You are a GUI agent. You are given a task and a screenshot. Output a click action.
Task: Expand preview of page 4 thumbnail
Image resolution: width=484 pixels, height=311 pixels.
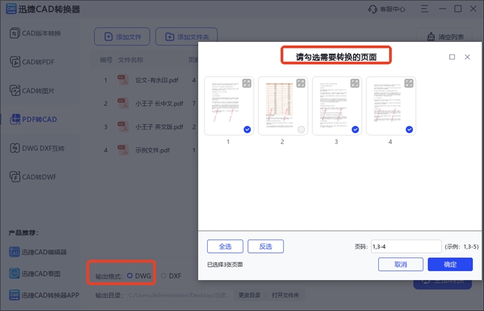pyautogui.click(x=408, y=83)
